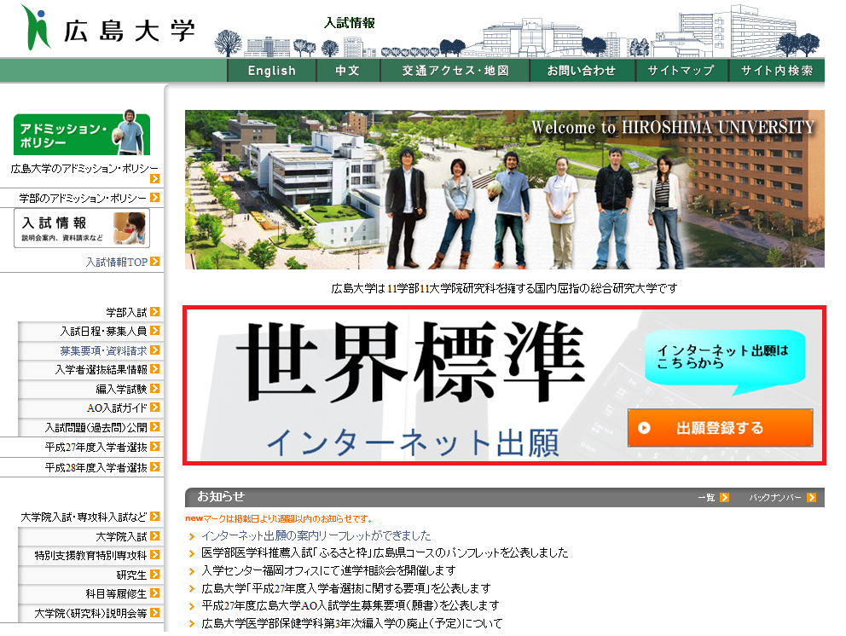Image resolution: width=846 pixels, height=636 pixels.
Task: Open サイトマップ page
Action: [x=681, y=71]
